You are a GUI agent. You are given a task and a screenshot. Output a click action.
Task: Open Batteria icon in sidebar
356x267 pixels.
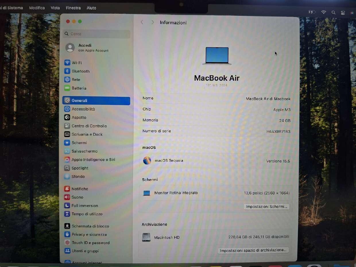(67, 88)
